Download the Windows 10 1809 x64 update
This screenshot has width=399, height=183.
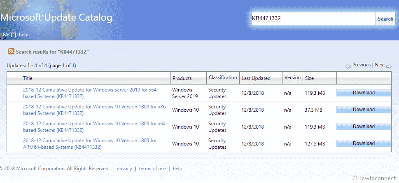[364, 127]
